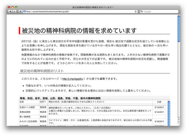Click the 被災地の精神科病院のリスト section heading
Viewport: 190px width, 137px height.
pyautogui.click(x=42, y=71)
